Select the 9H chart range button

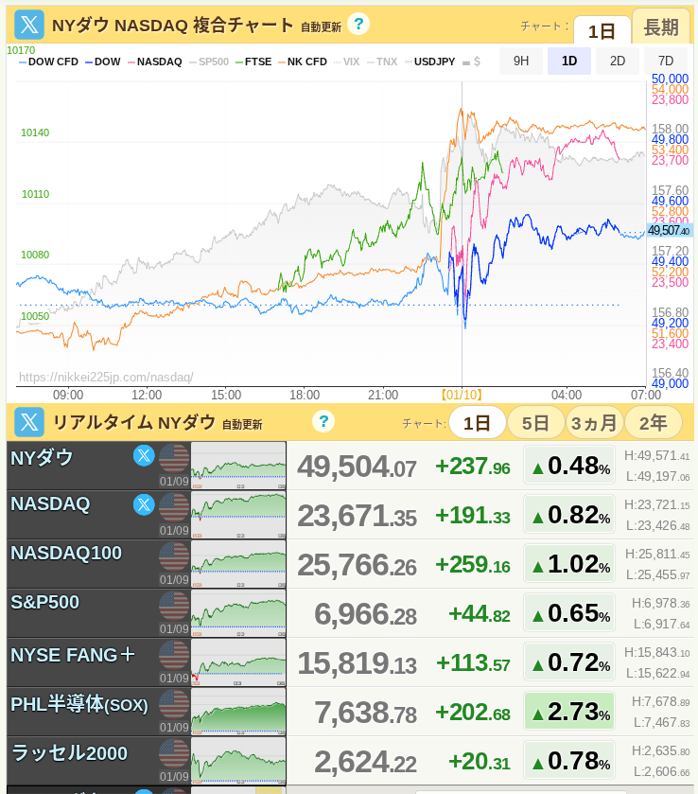coord(521,62)
